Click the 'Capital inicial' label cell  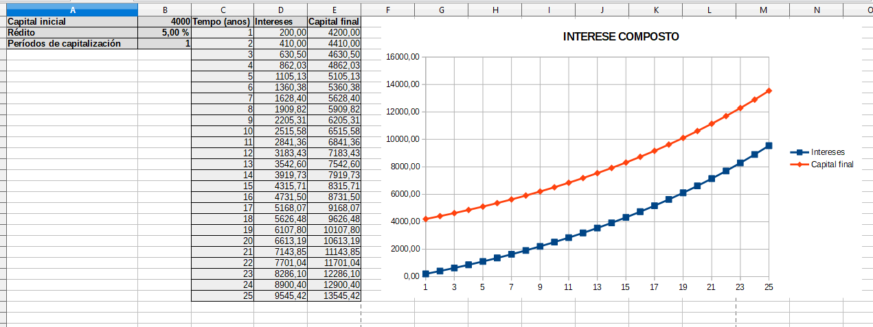(x=72, y=22)
